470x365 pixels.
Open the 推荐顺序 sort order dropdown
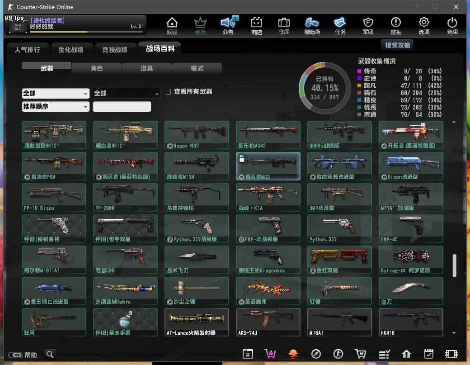(x=56, y=107)
